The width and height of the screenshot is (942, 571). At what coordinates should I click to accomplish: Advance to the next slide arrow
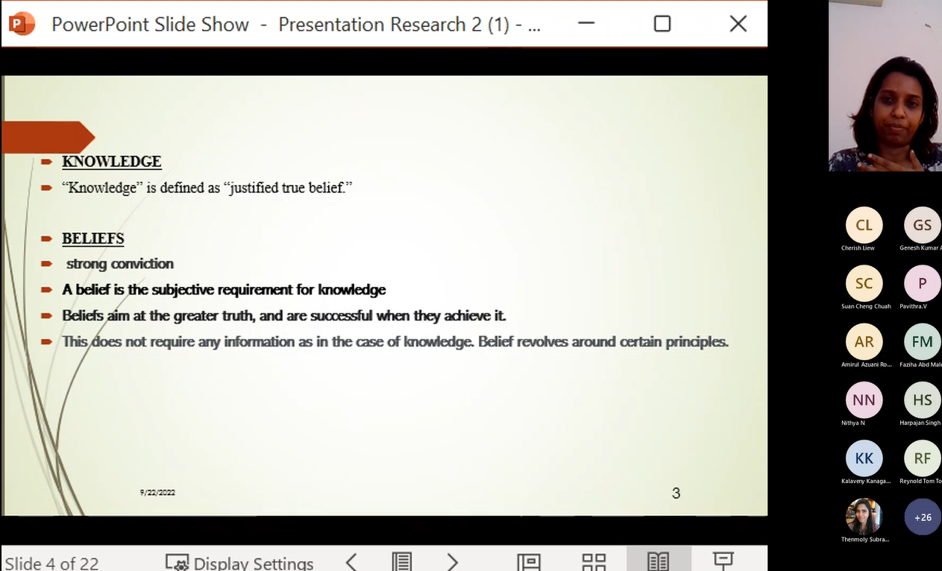coord(452,561)
